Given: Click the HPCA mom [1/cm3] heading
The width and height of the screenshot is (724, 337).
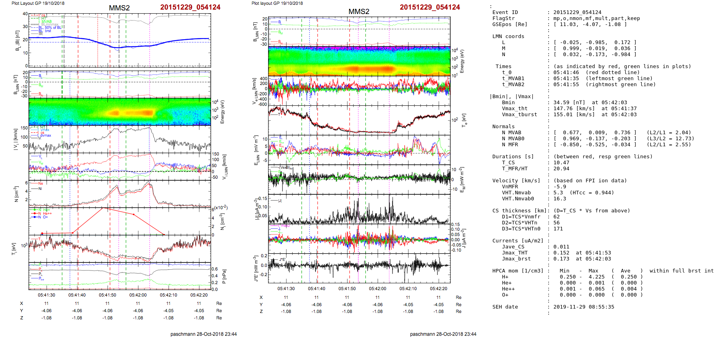Looking at the screenshot, I should coord(518,271).
